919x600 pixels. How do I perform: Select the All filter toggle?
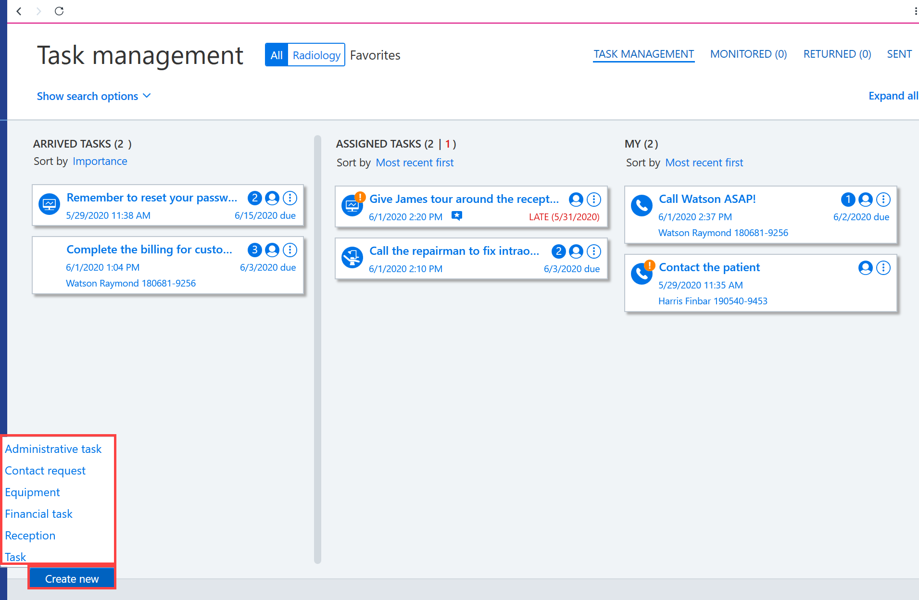(277, 55)
